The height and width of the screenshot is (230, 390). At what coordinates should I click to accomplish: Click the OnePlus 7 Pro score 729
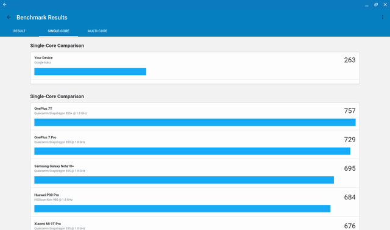350,140
